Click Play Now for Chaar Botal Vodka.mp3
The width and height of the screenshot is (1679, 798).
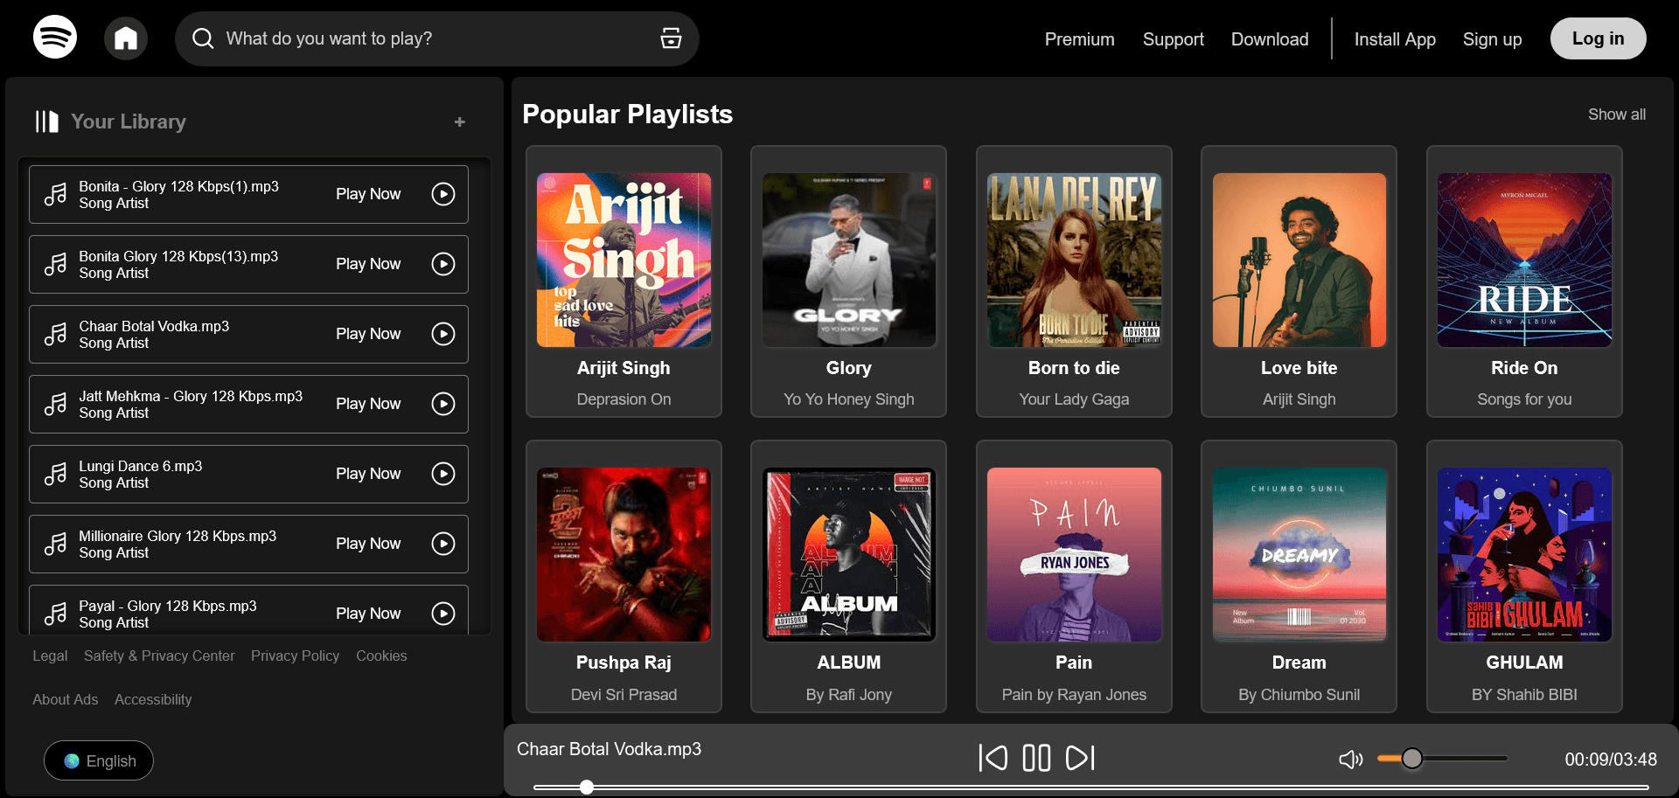pyautogui.click(x=368, y=334)
